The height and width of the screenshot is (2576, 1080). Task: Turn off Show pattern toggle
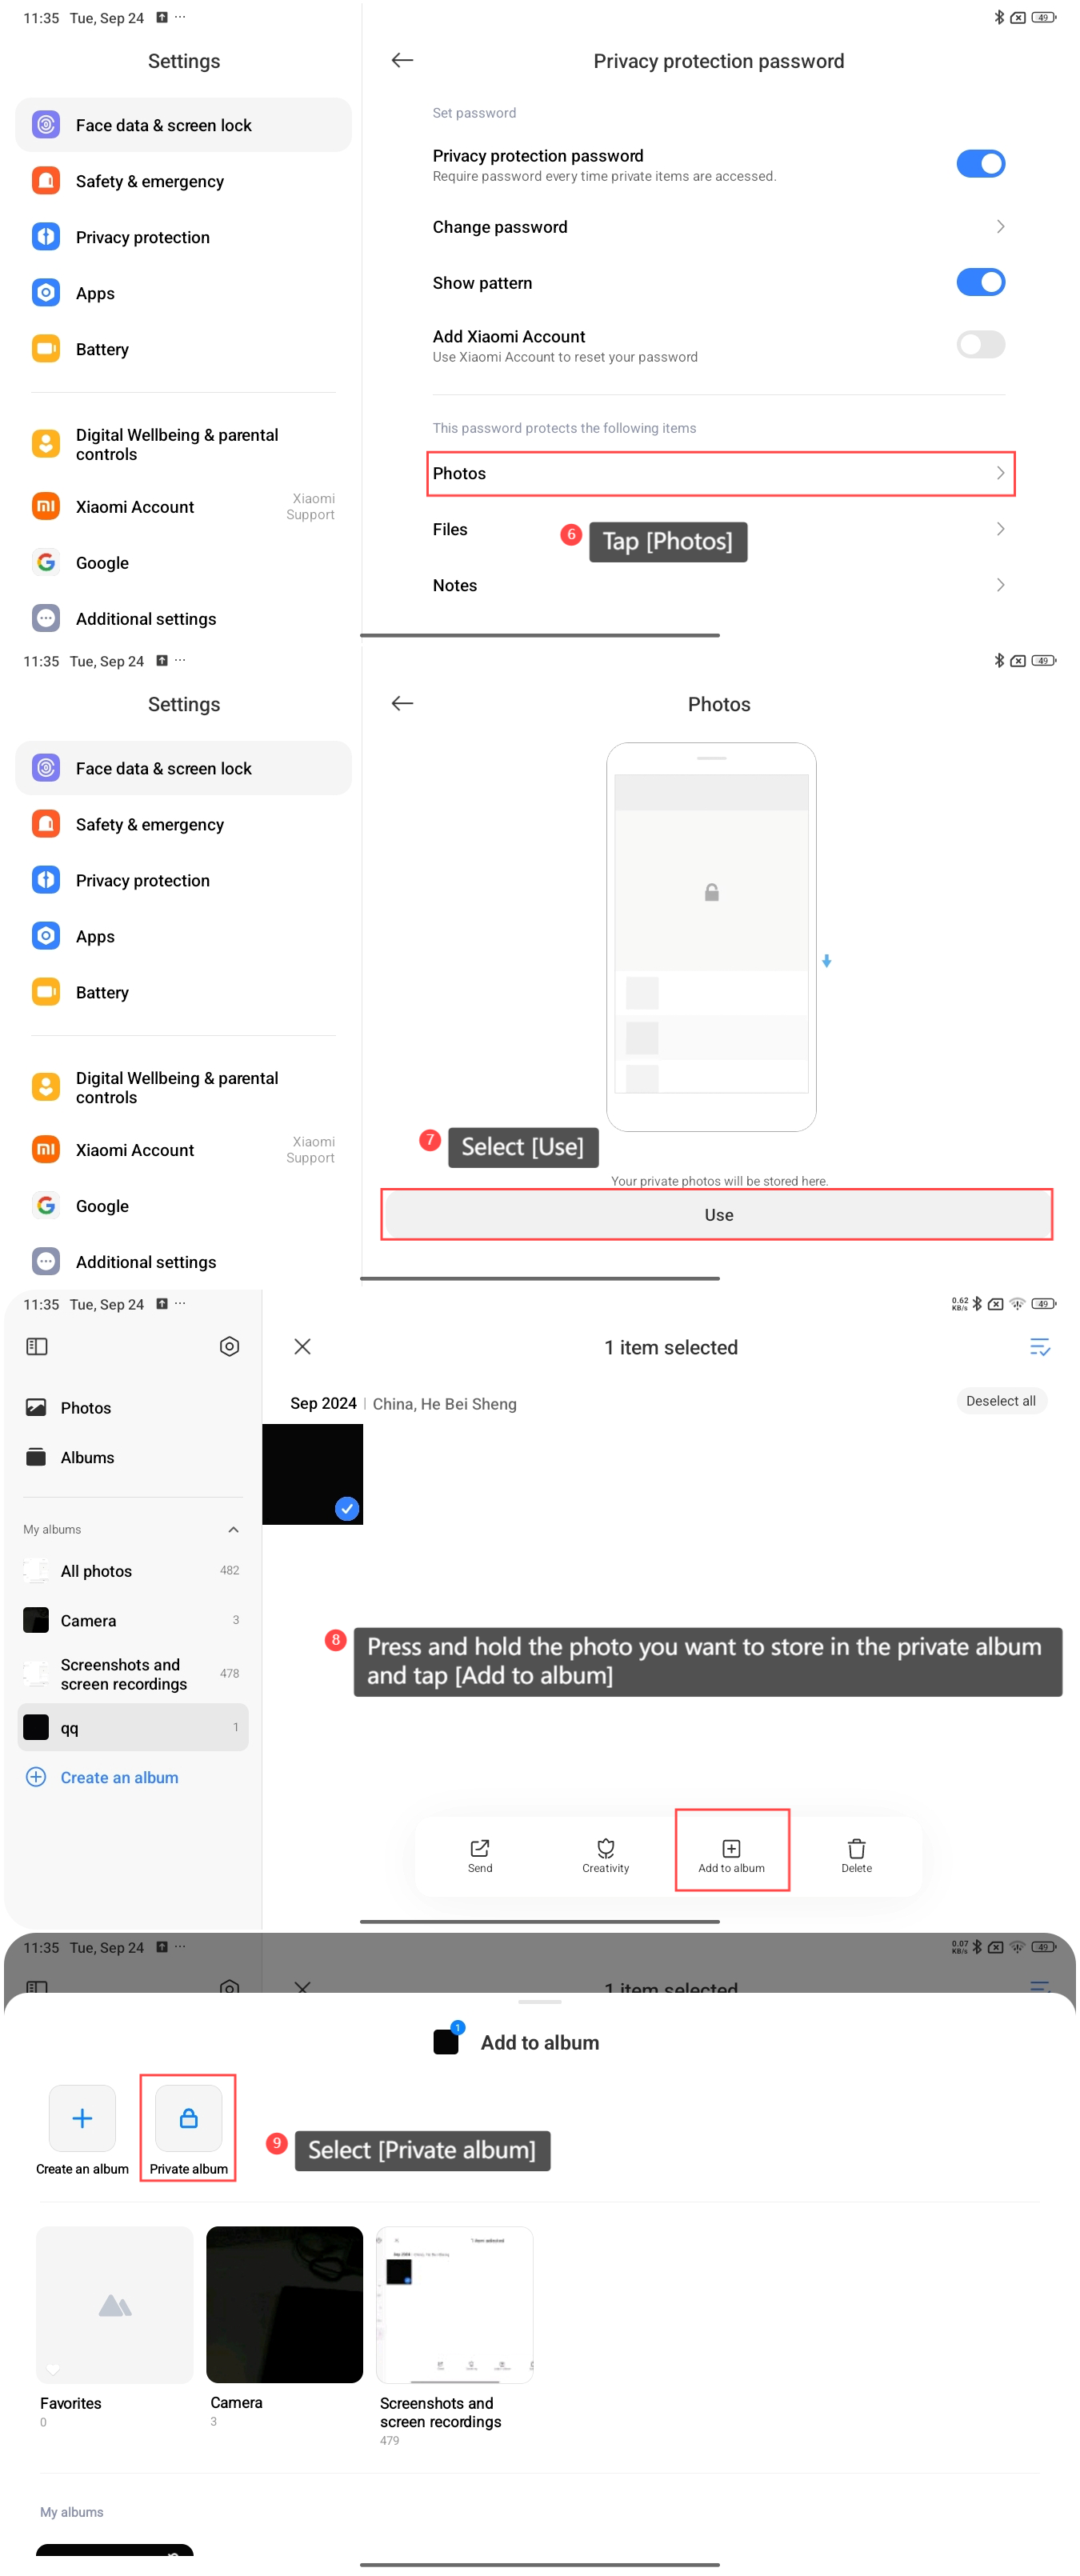pyautogui.click(x=979, y=283)
